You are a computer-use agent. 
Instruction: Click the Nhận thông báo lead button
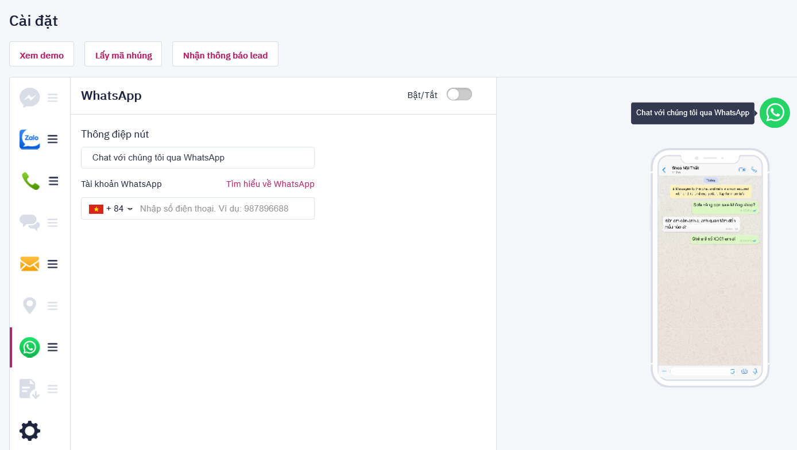point(225,54)
